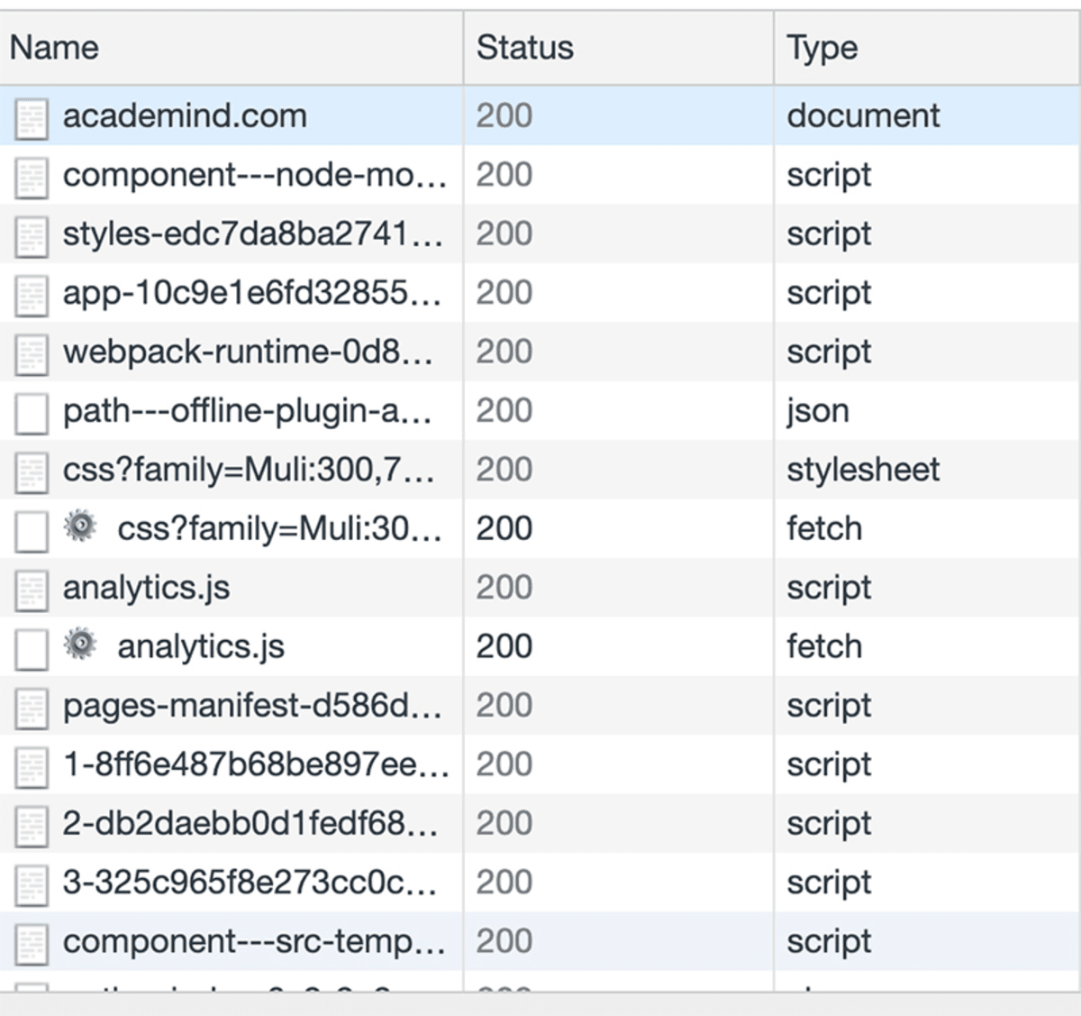Click the script icon next to webpack-runtime-0d8
Screen dimensions: 1081x1016
coord(32,352)
